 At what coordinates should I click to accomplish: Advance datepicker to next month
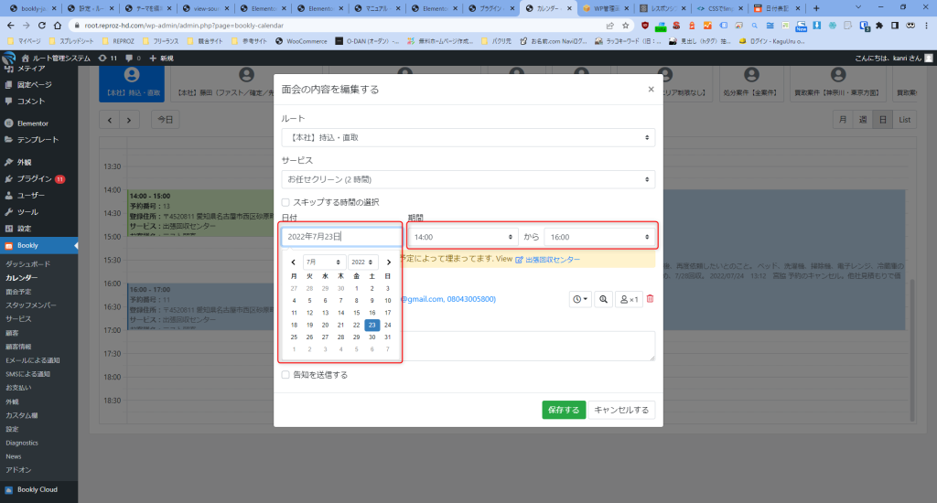[x=389, y=262]
